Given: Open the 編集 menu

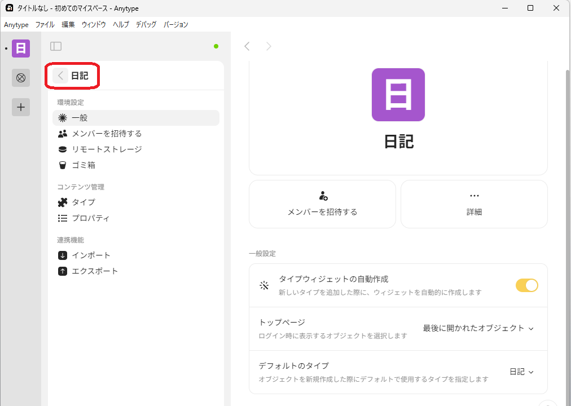Looking at the screenshot, I should coord(68,25).
